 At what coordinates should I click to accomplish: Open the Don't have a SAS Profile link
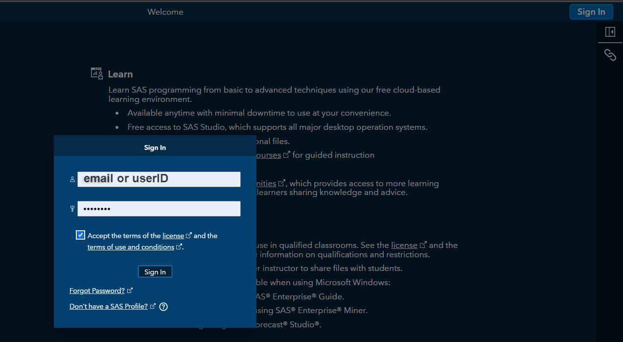109,306
